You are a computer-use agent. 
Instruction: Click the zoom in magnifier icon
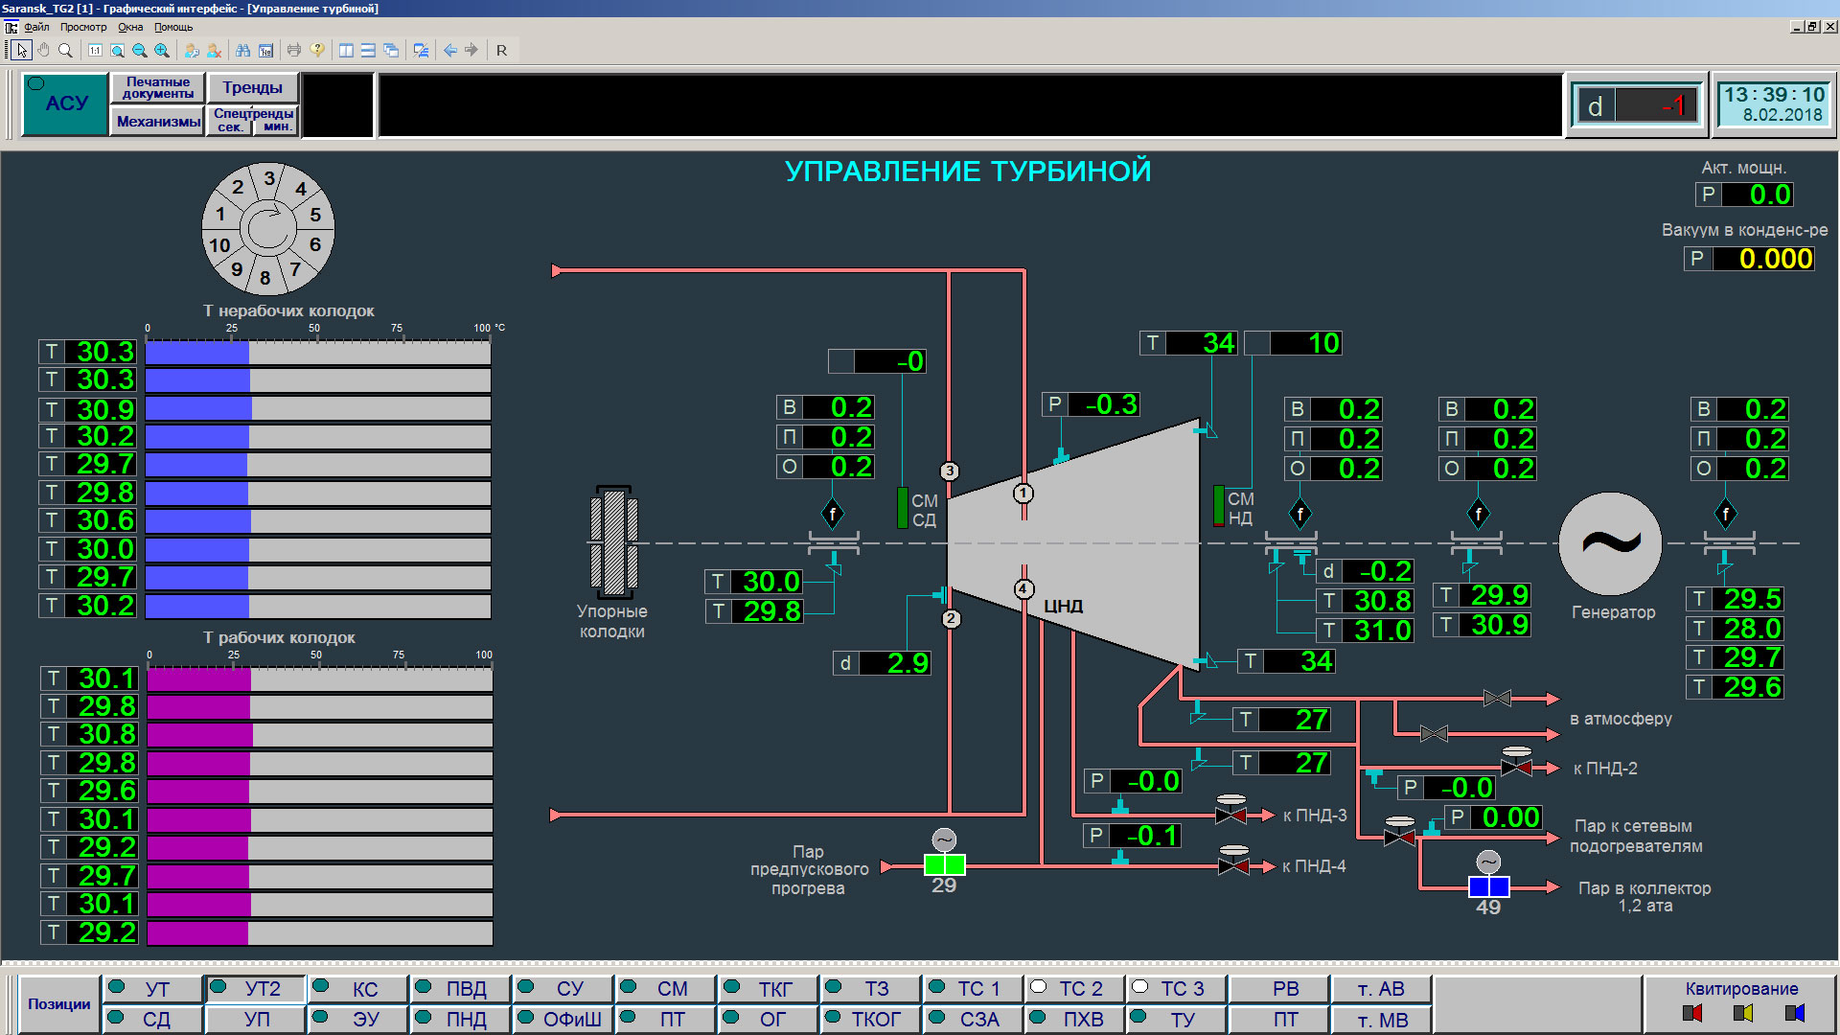[x=162, y=50]
